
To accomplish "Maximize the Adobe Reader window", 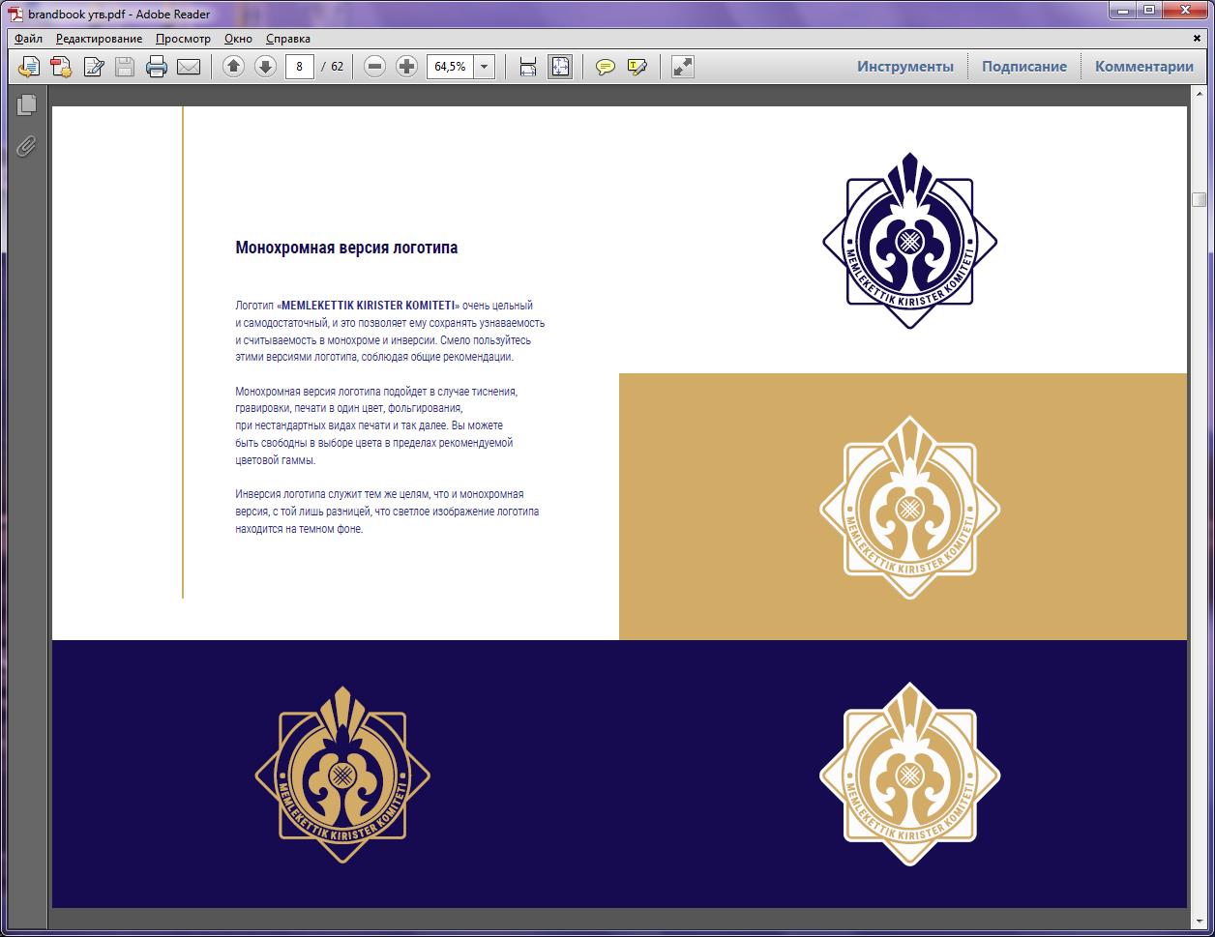I will pos(1150,11).
